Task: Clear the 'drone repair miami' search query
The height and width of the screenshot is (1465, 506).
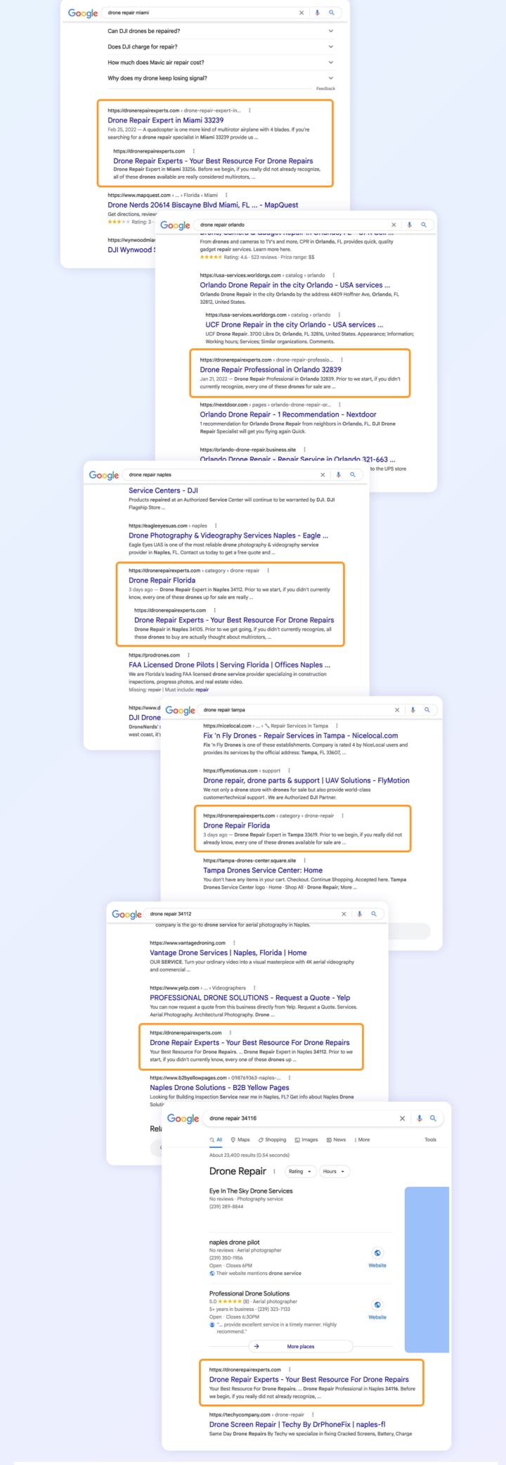Action: [301, 13]
